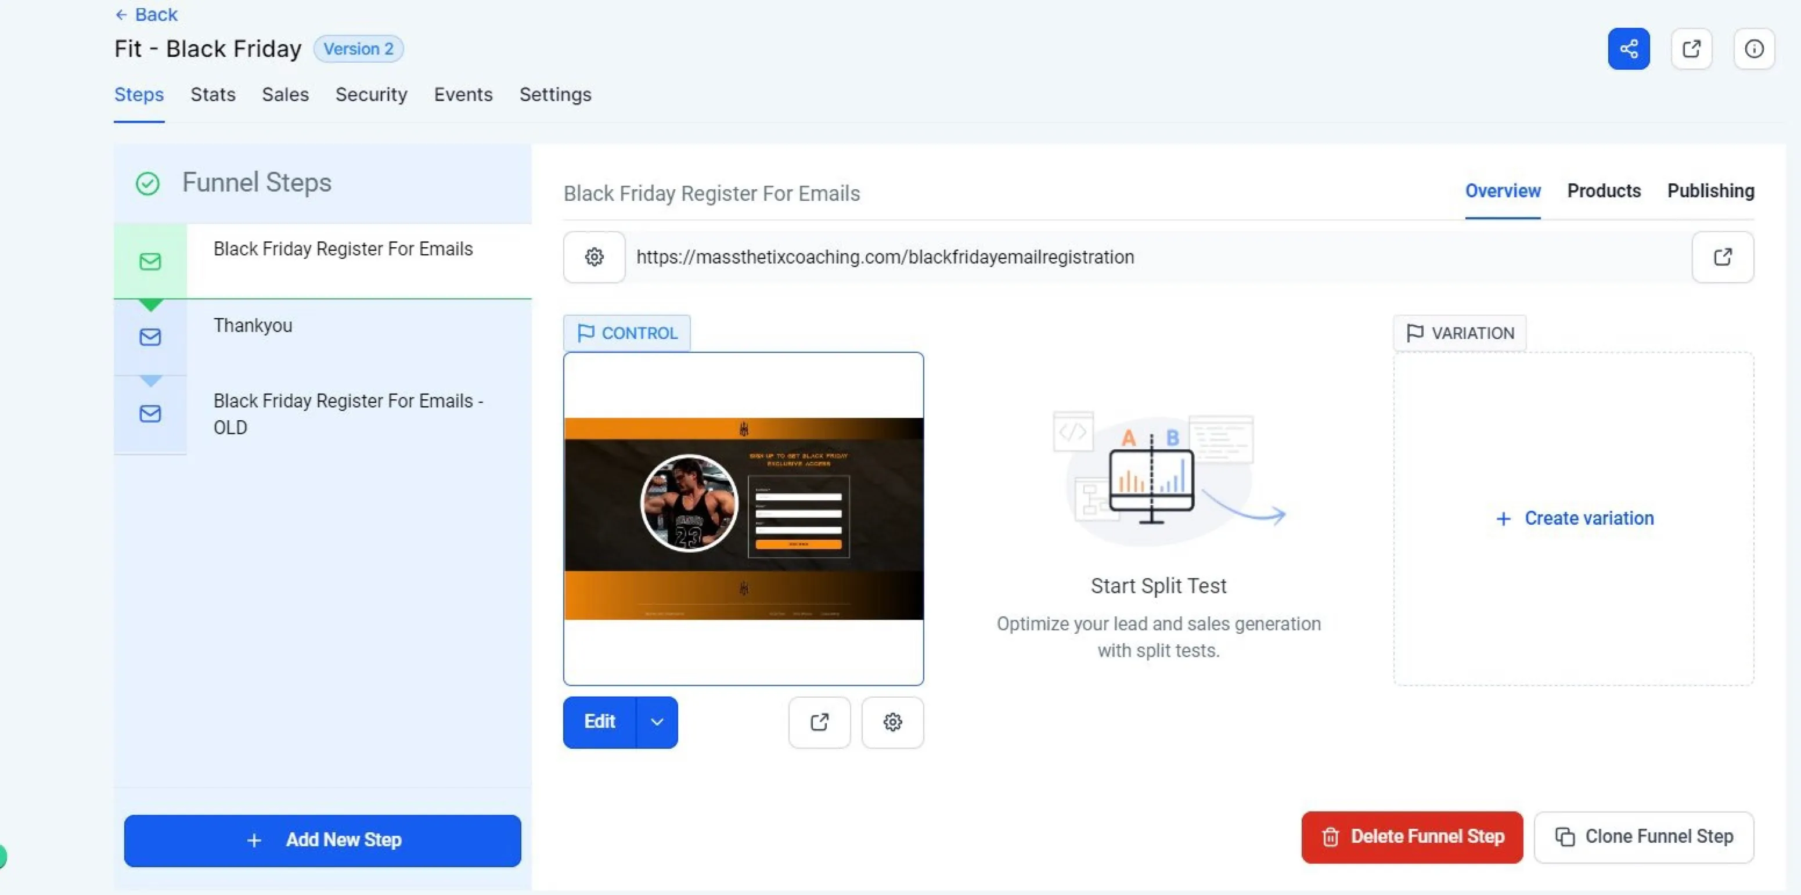Open the Stats tab

click(x=213, y=95)
